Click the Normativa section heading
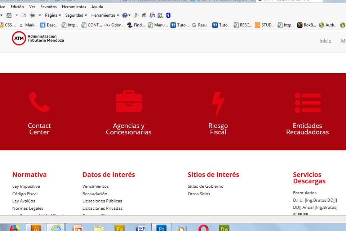 29,175
